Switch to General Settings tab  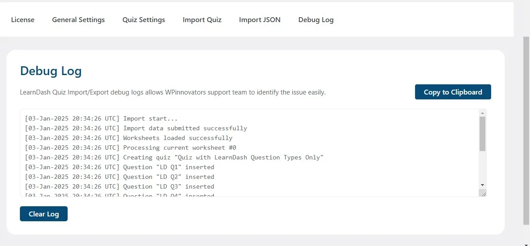click(x=78, y=19)
